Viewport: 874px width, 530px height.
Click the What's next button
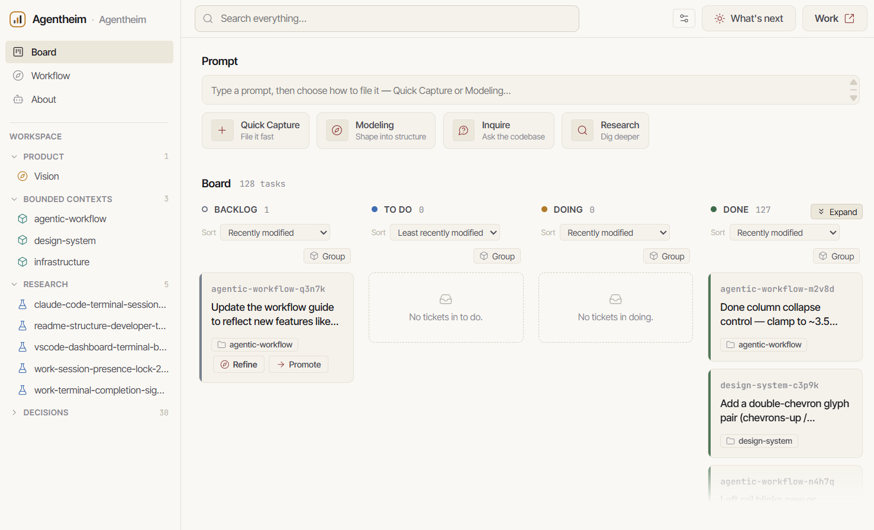point(749,18)
